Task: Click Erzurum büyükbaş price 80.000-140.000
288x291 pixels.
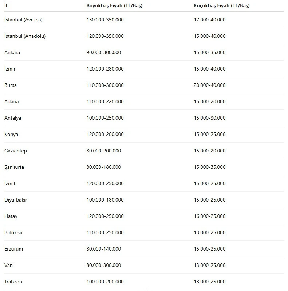Action: (x=104, y=249)
